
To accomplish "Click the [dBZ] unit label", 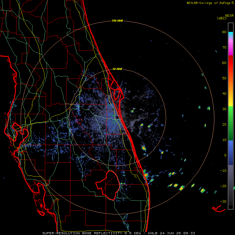I will click(x=222, y=18).
